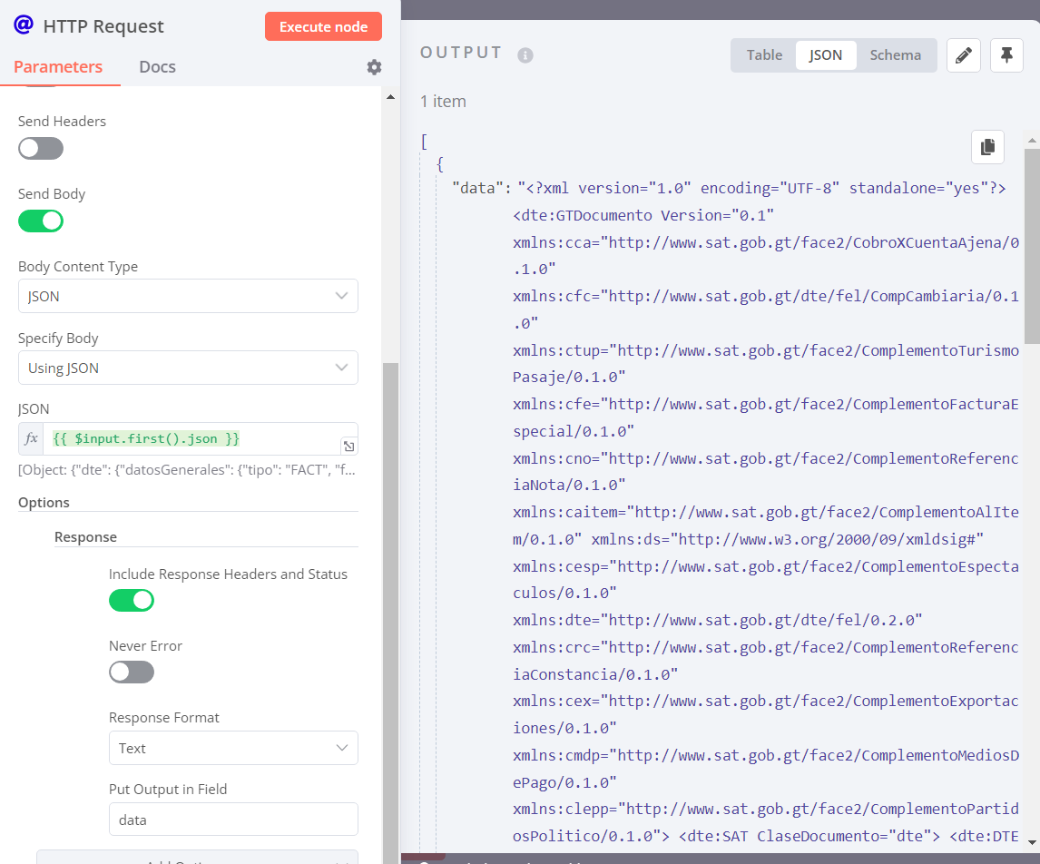This screenshot has width=1040, height=864.
Task: Turn on the Never Error toggle
Action: [x=132, y=673]
